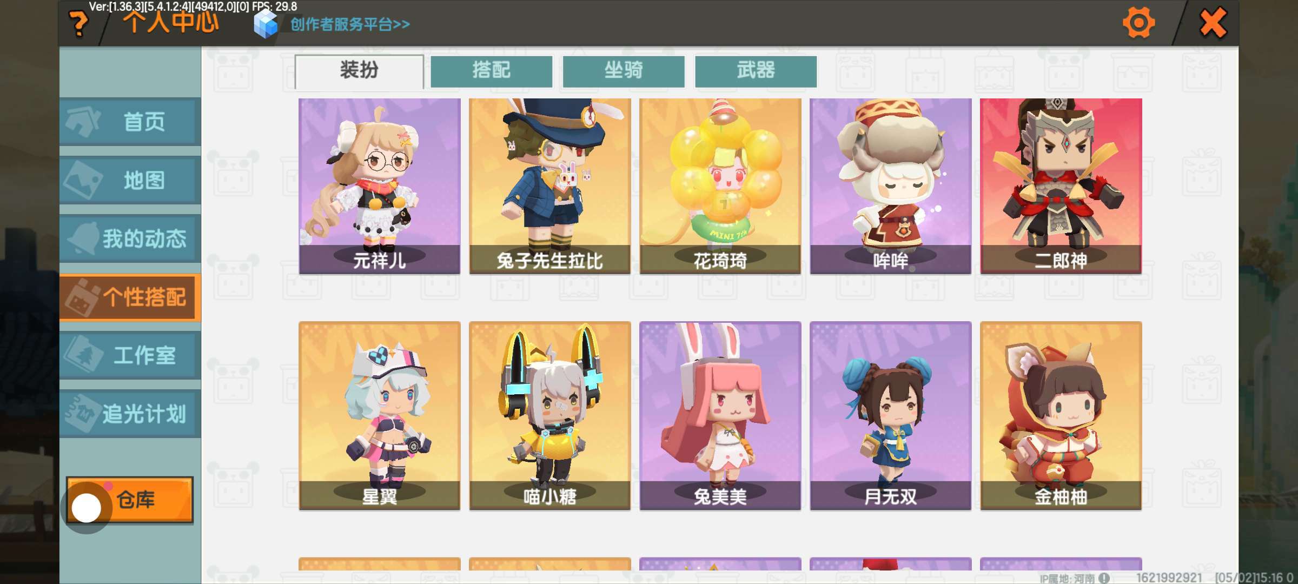Open the 武器 tab

[756, 71]
